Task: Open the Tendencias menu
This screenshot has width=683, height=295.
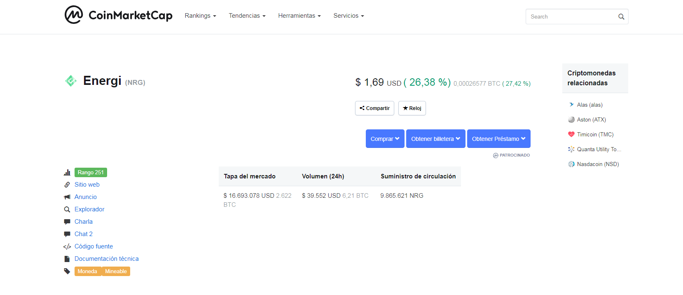Action: (x=247, y=16)
